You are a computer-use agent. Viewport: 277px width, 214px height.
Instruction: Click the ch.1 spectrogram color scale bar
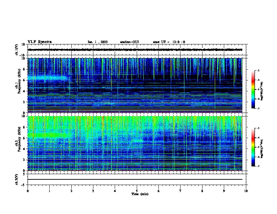(253, 90)
